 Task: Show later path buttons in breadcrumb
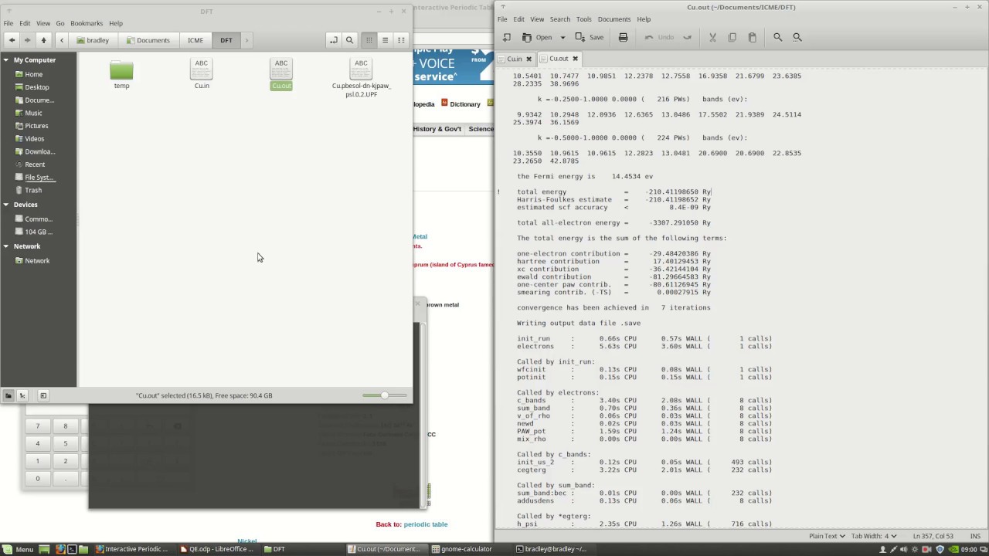pyautogui.click(x=246, y=40)
